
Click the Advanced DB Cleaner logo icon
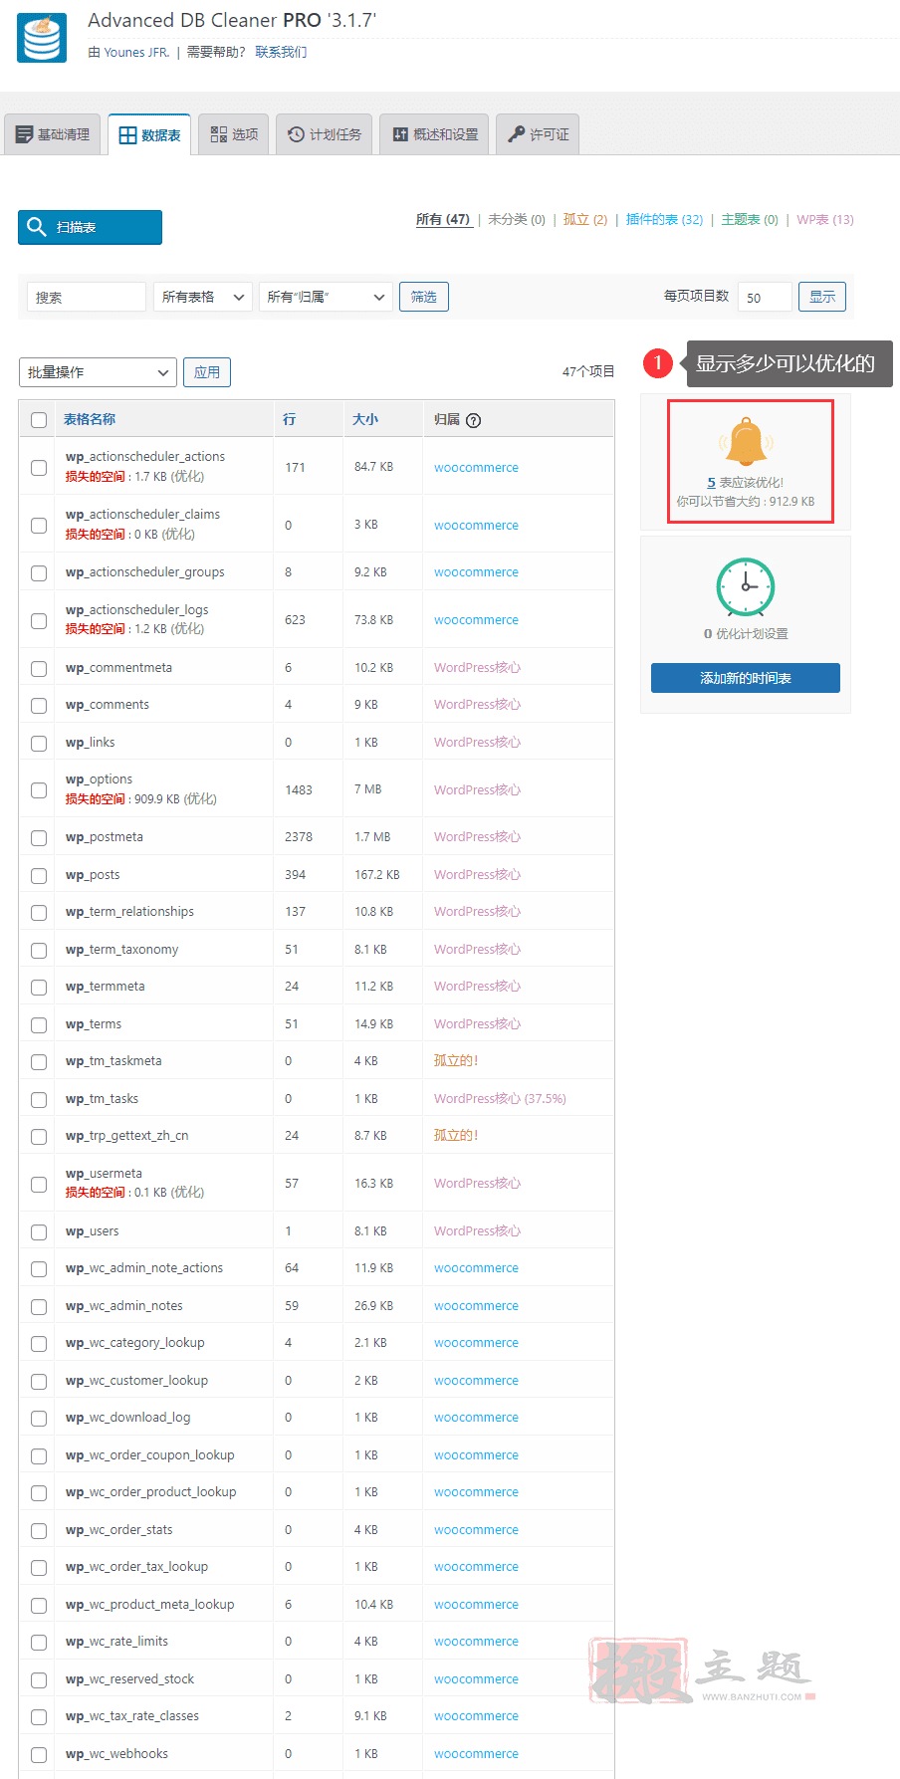point(42,38)
